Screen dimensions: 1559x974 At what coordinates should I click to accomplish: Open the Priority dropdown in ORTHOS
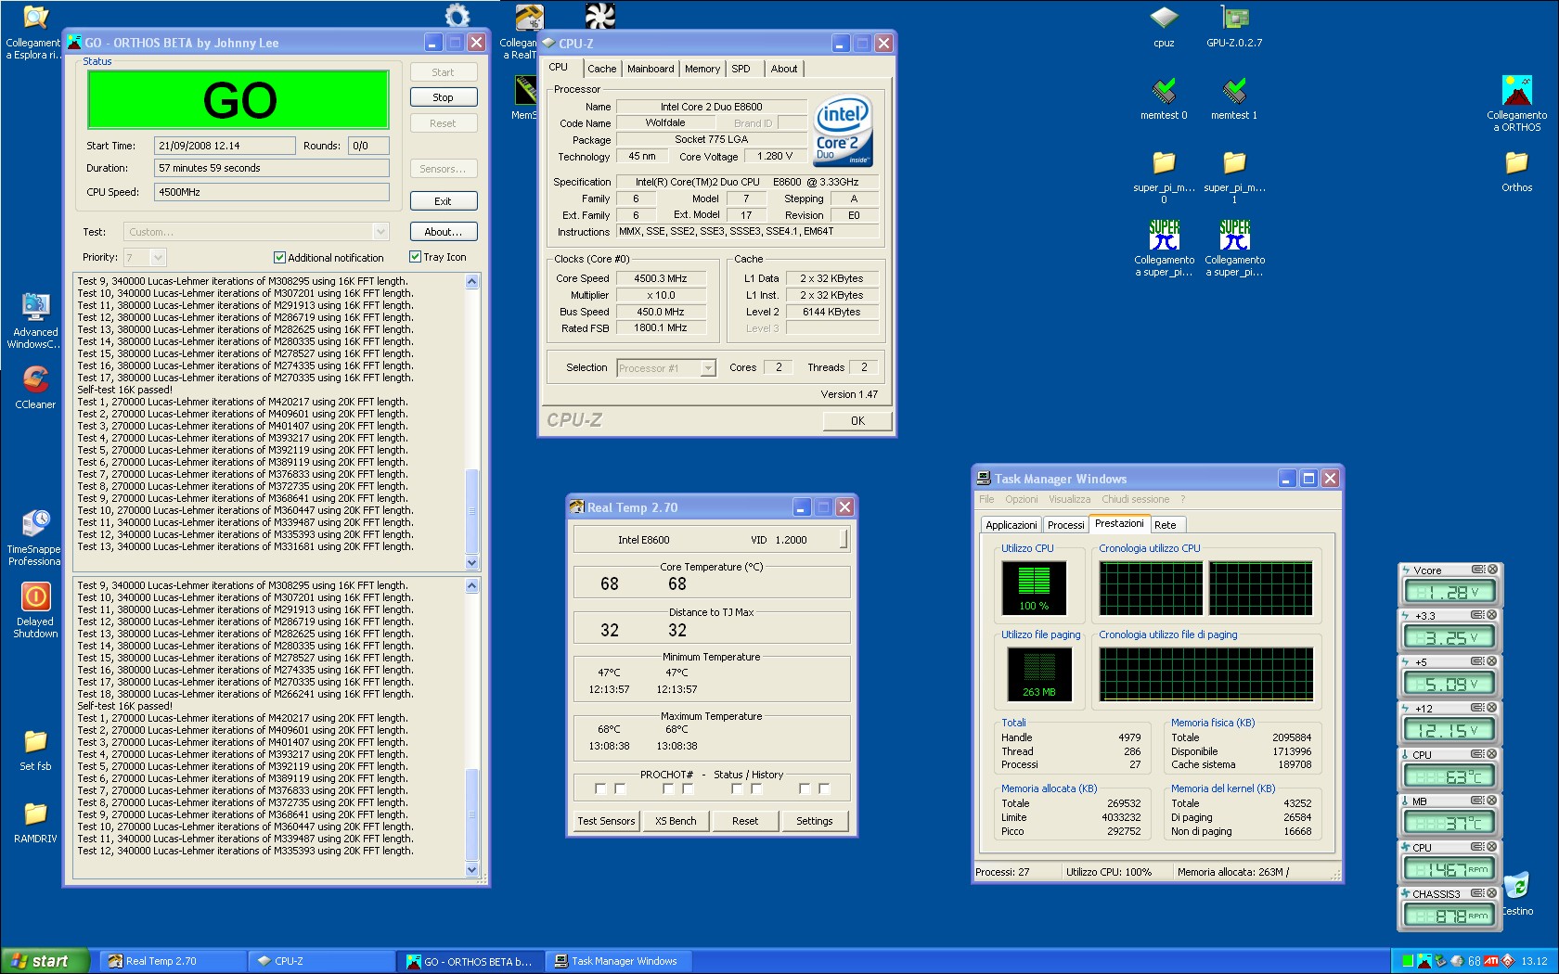coord(157,258)
